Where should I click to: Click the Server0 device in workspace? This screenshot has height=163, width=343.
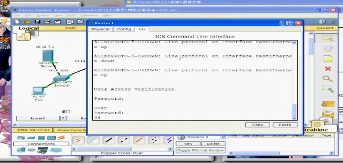pyautogui.click(x=48, y=56)
